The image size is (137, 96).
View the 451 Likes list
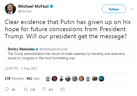point(33,78)
